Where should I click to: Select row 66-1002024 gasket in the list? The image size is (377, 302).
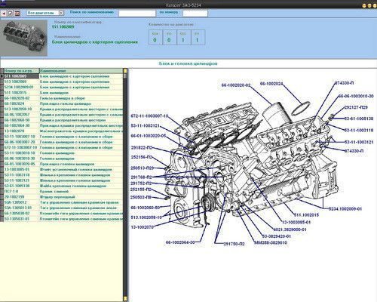click(x=63, y=103)
